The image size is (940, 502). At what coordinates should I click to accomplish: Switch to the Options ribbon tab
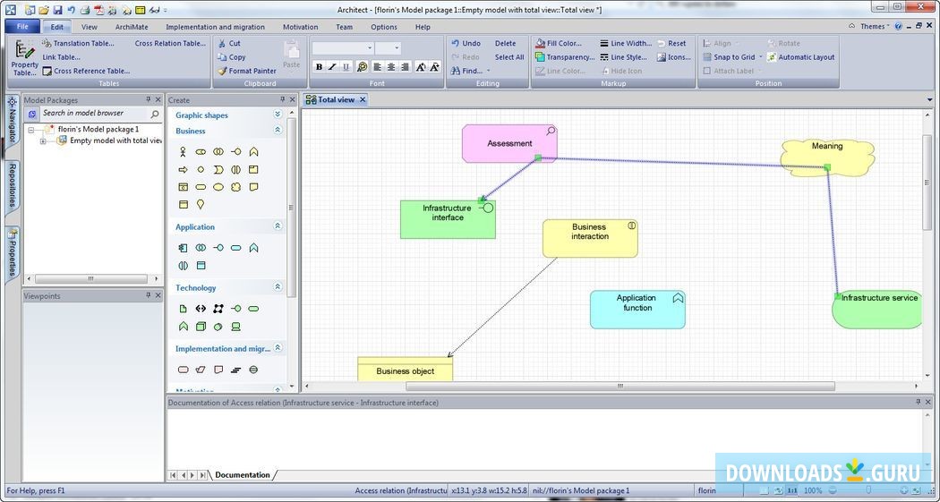coord(384,27)
